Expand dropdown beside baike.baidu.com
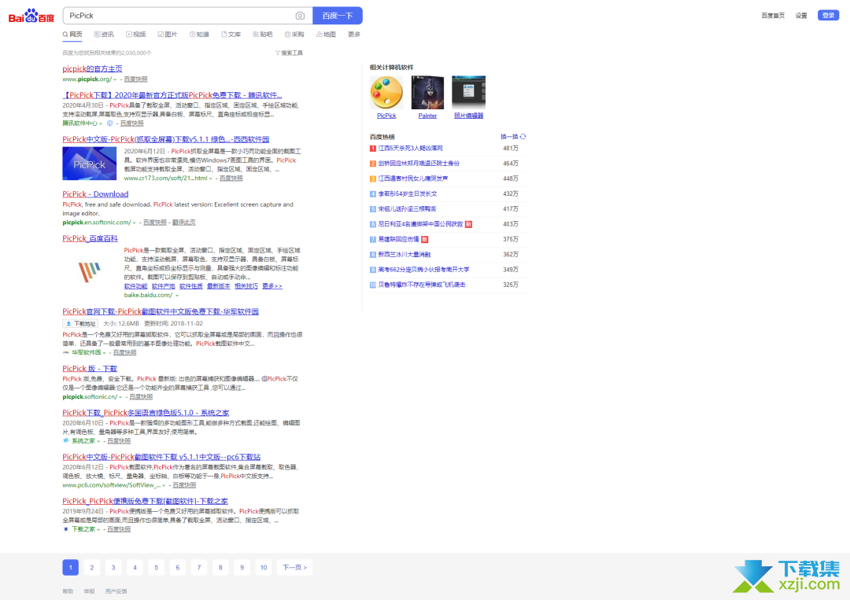This screenshot has width=850, height=600. [177, 296]
